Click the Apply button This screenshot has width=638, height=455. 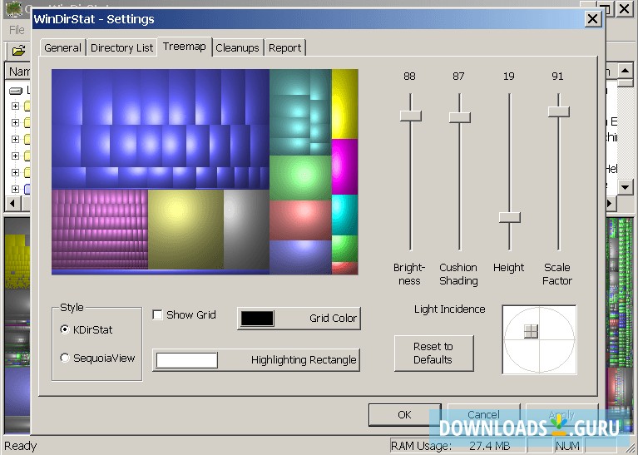point(561,415)
